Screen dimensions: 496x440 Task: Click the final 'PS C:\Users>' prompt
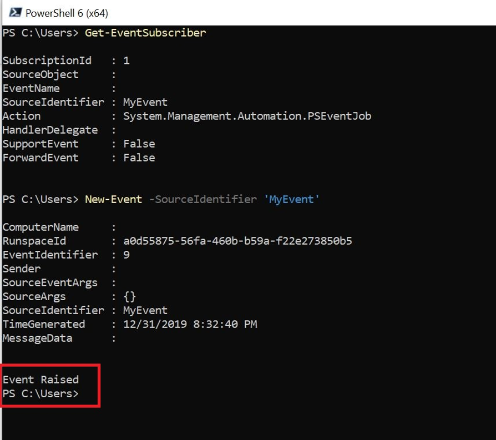click(x=41, y=393)
